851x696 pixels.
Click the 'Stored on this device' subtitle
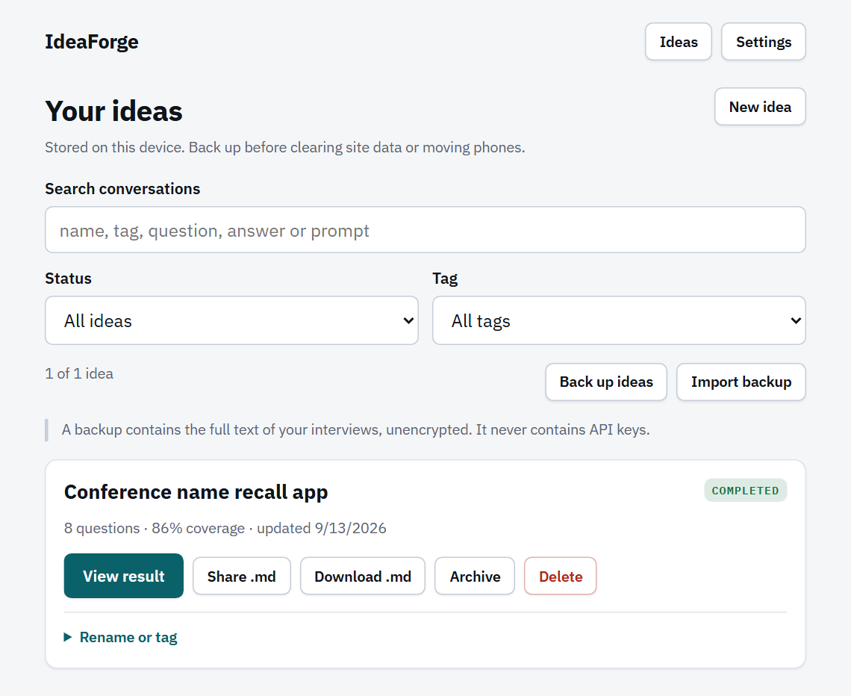[x=285, y=148]
